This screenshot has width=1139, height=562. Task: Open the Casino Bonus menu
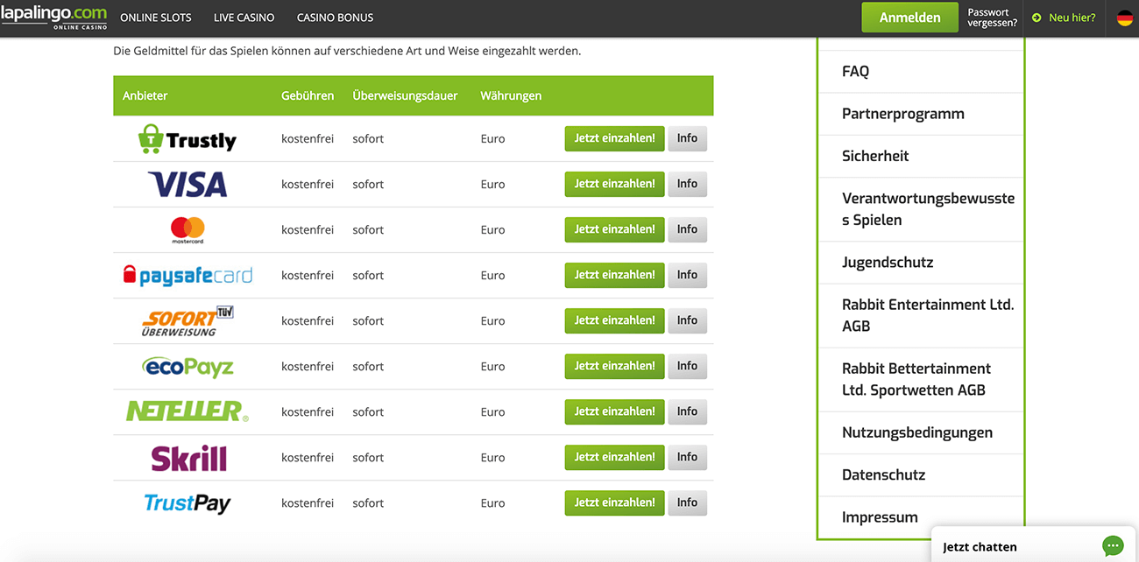pyautogui.click(x=335, y=18)
